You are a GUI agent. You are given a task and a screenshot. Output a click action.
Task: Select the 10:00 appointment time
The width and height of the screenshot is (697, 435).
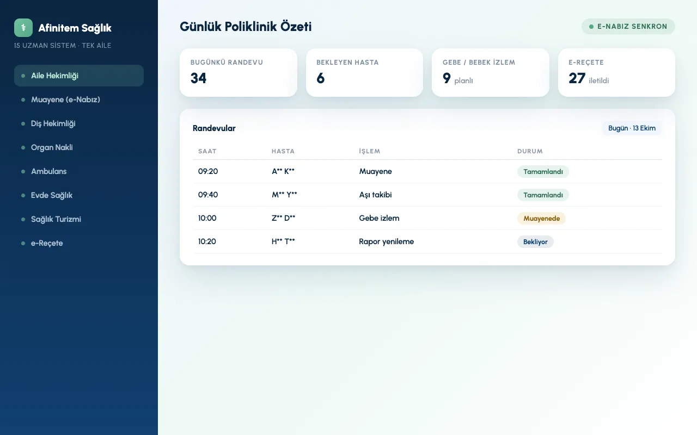pos(207,218)
